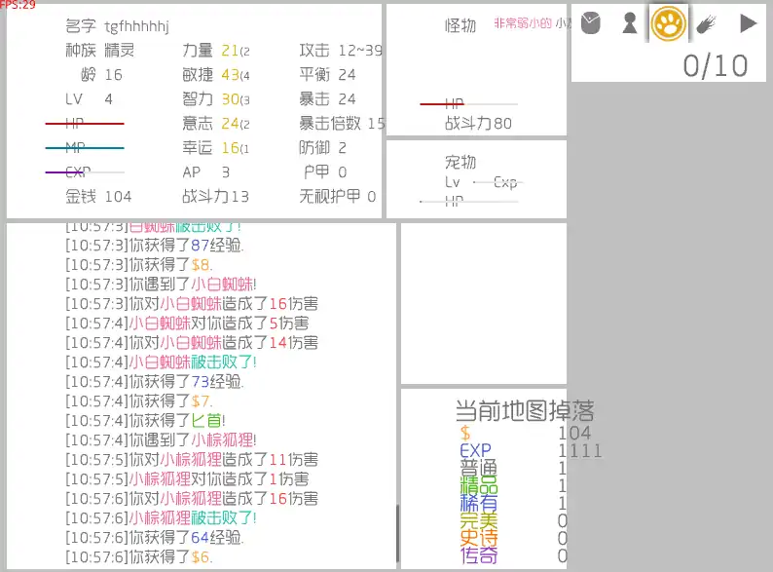Click the 当前地图掉落 heading

(x=525, y=411)
